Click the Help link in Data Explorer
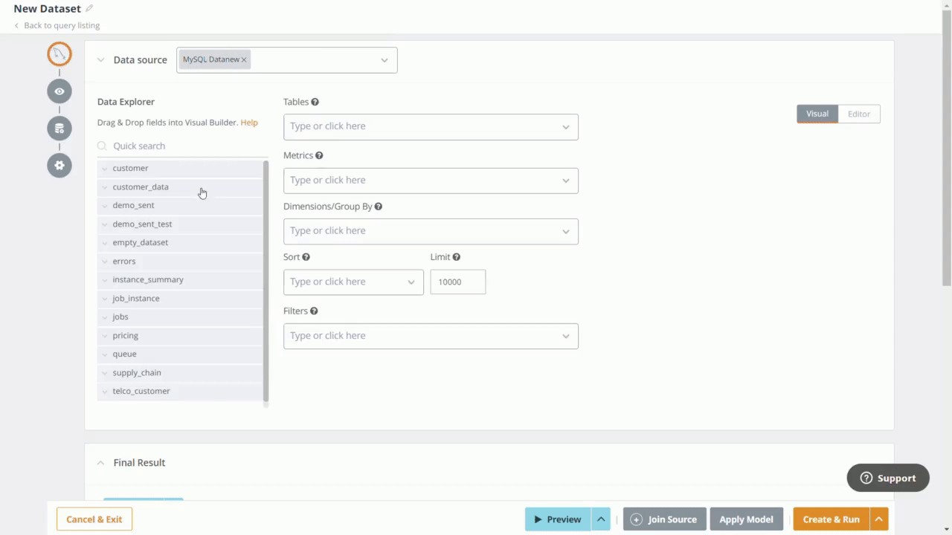 point(248,122)
